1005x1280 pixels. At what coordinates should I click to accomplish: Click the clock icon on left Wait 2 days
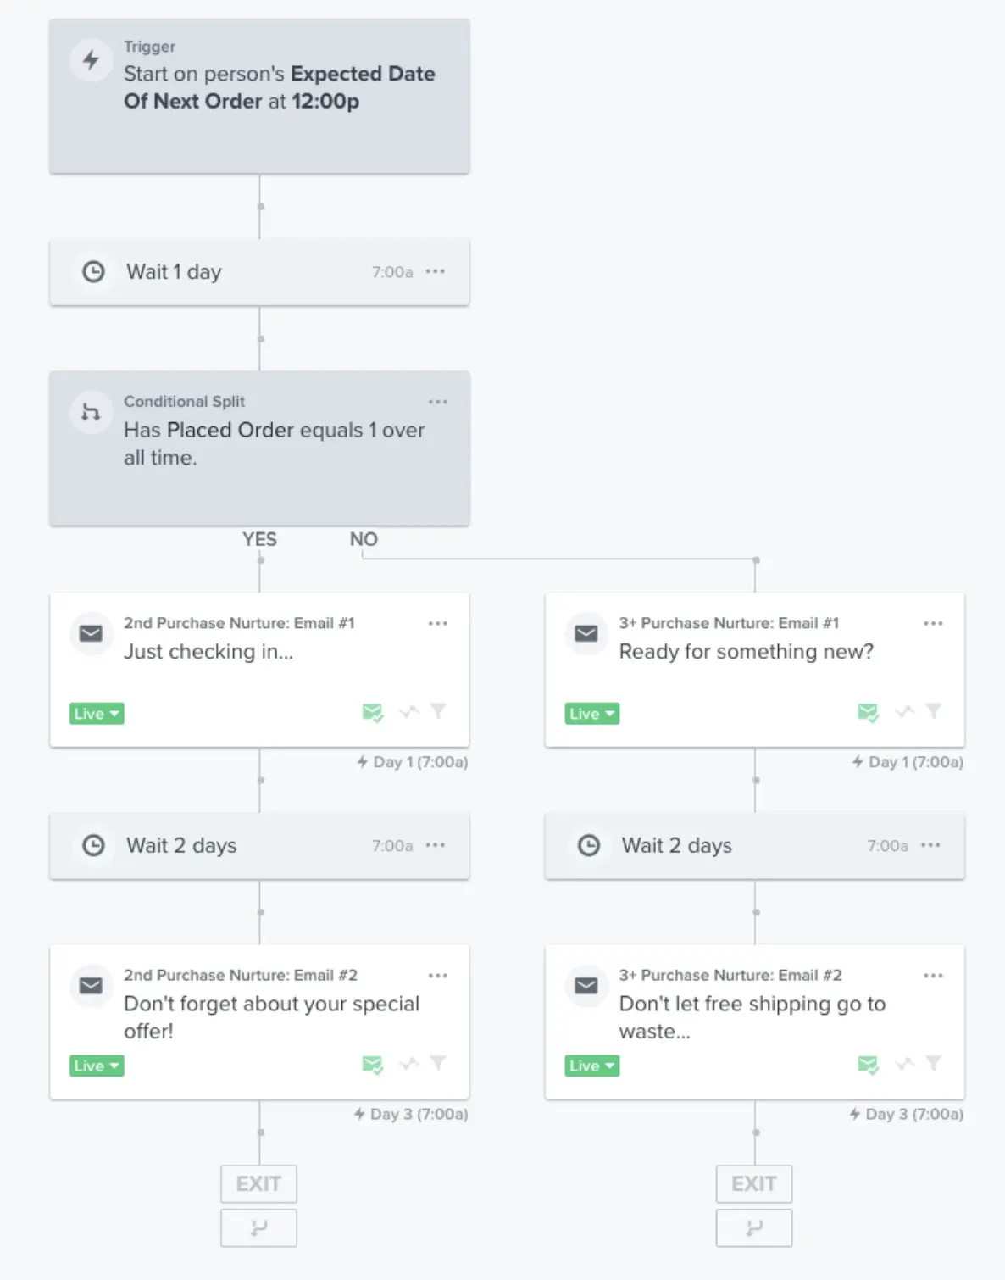click(93, 845)
